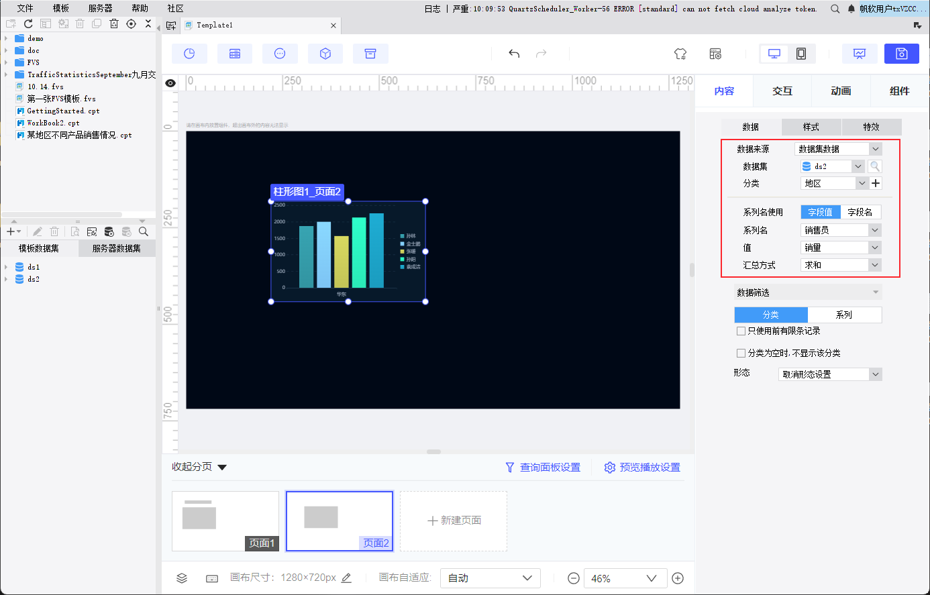Viewport: 930px width, 595px height.
Task: Open the connection definition icon in dataset toolbar
Action: point(92,231)
